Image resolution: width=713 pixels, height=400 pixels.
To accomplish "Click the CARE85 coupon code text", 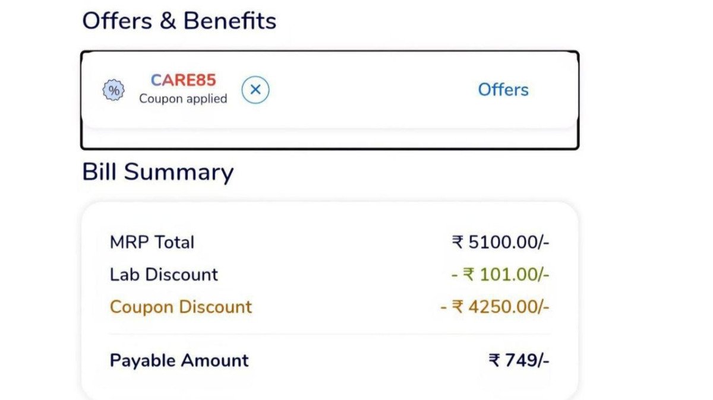I will pyautogui.click(x=183, y=80).
